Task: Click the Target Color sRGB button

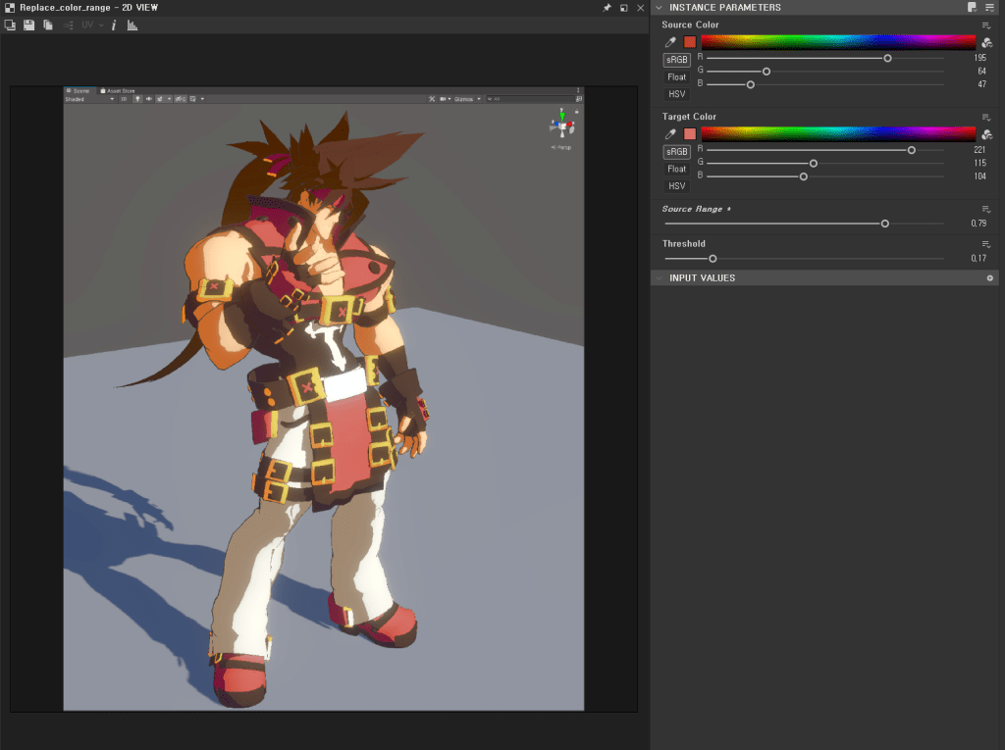Action: tap(676, 152)
